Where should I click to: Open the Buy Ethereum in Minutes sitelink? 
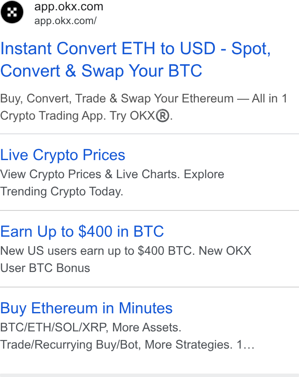[x=86, y=308]
